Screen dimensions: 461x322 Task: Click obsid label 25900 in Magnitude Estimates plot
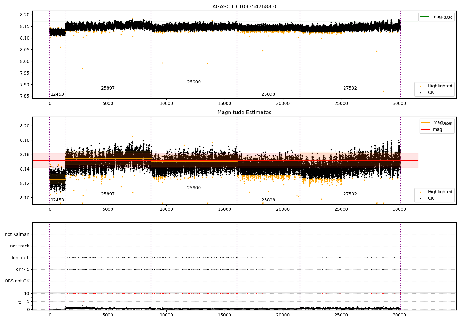pos(194,188)
